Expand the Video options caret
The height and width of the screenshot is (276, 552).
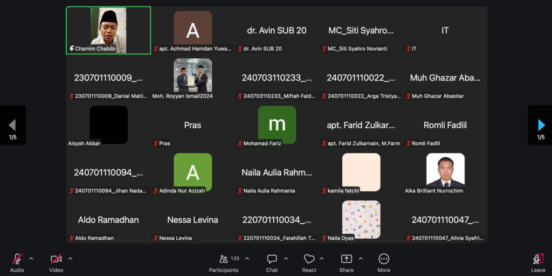coord(70,259)
